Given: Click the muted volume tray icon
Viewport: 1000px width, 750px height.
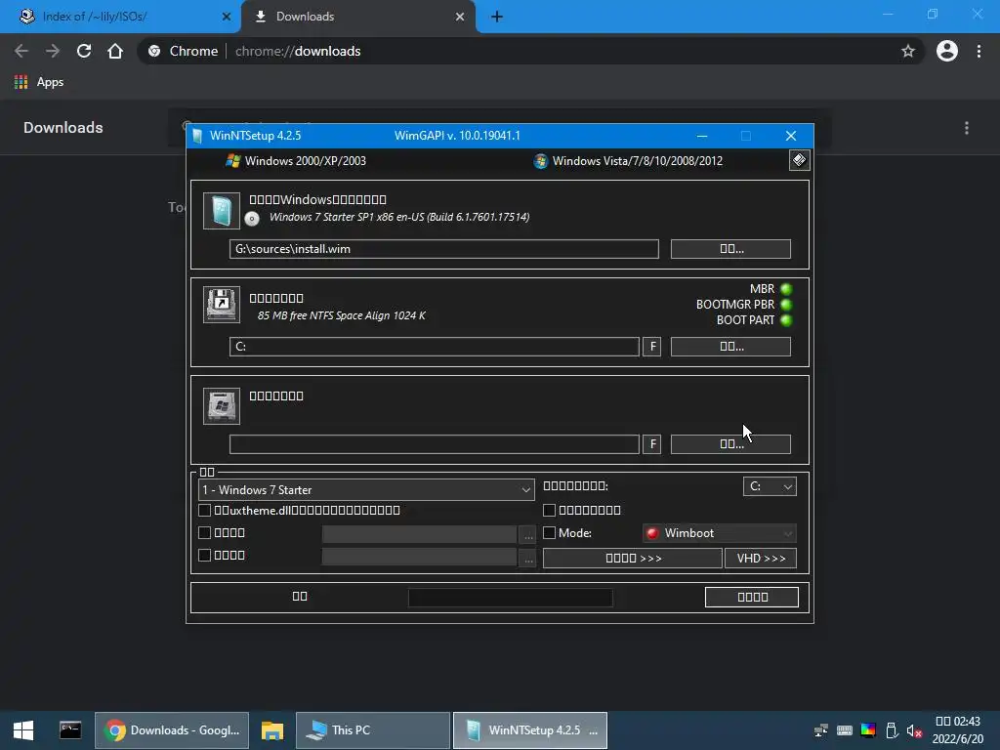Looking at the screenshot, I should (914, 730).
